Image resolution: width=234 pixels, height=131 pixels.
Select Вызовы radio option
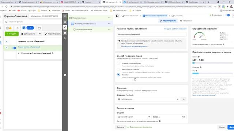pos(118,75)
